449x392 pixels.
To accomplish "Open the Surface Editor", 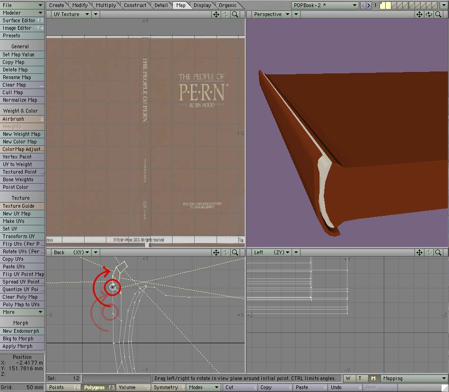I will (x=22, y=20).
